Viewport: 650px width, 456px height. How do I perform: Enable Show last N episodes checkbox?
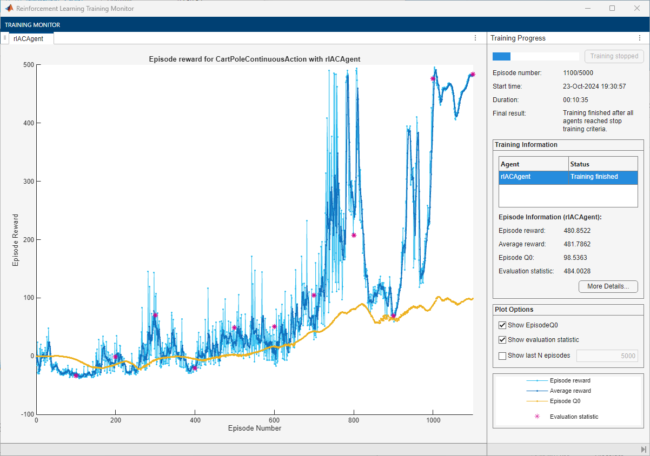click(502, 356)
